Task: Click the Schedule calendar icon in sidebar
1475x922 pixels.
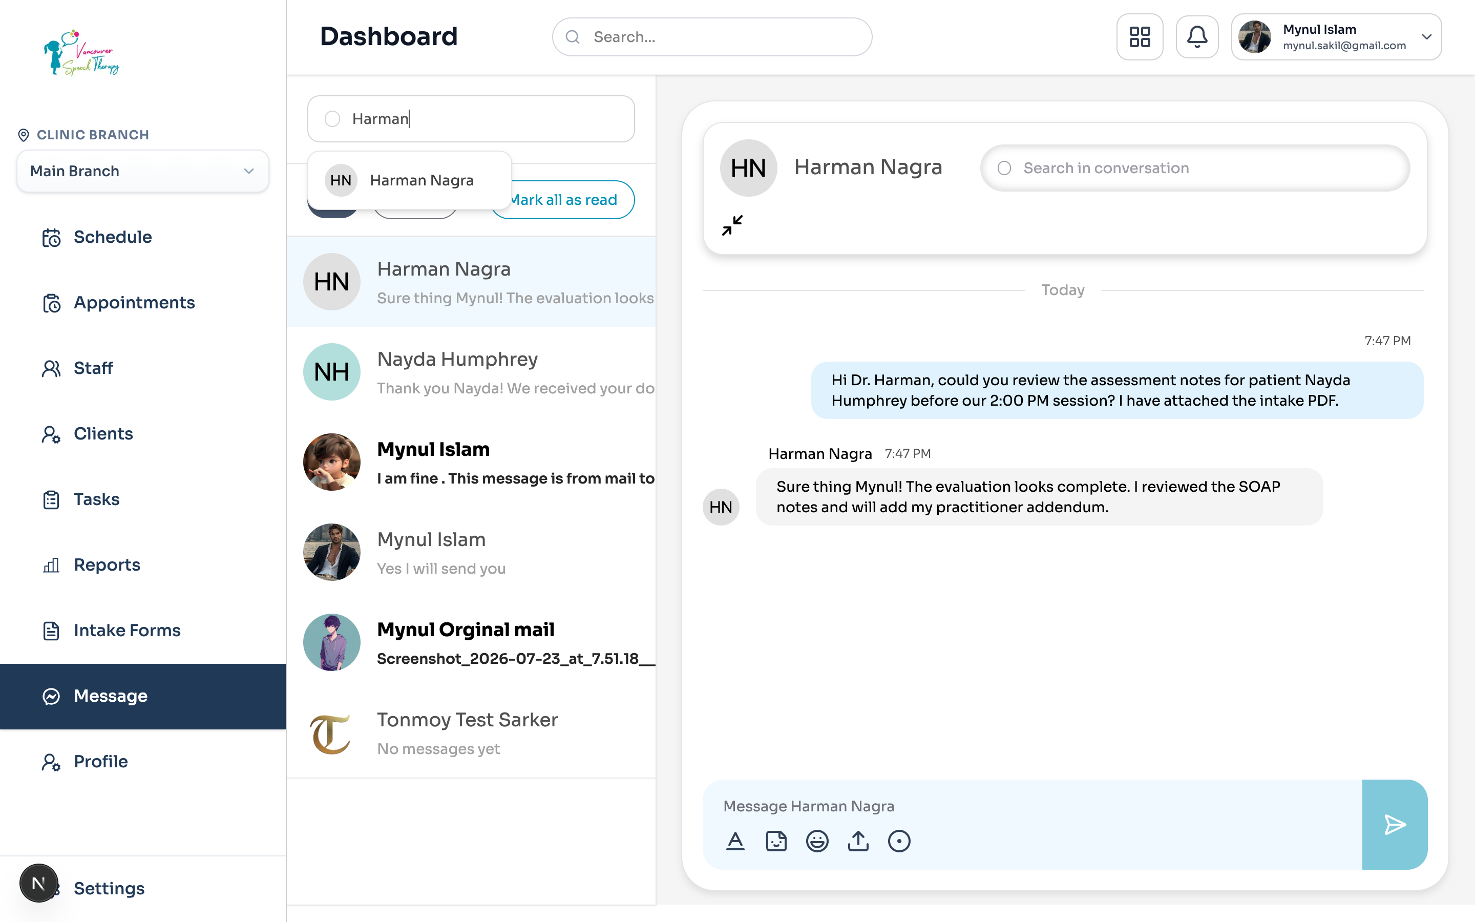Action: pyautogui.click(x=51, y=237)
